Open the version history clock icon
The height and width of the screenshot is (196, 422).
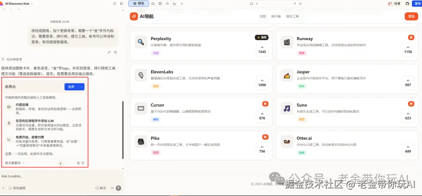[114, 4]
